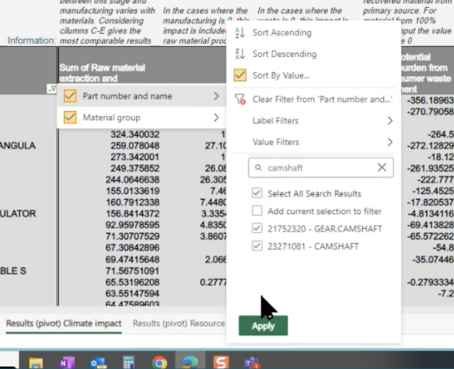Select cell value 69.47415648

coord(133,259)
